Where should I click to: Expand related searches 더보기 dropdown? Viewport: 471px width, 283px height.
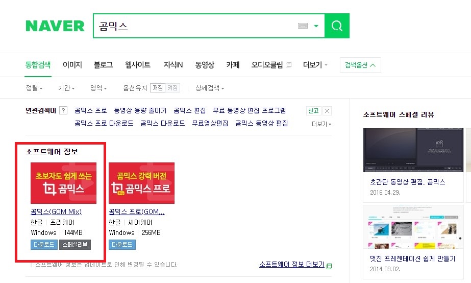click(321, 124)
